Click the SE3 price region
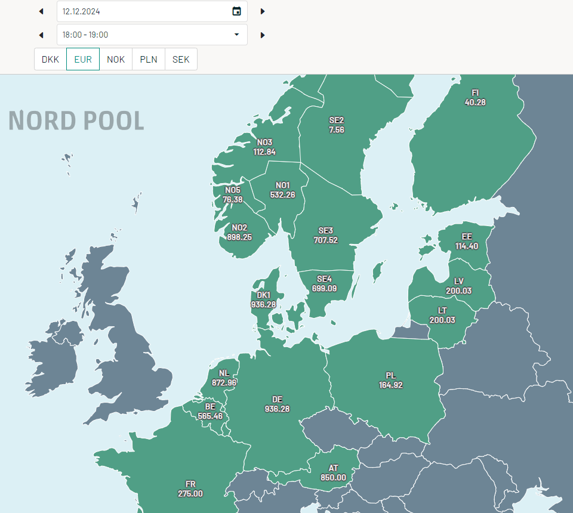The height and width of the screenshot is (513, 573). coord(326,236)
